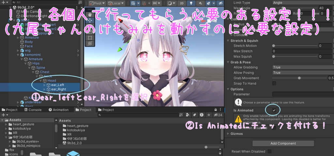Viewport: 334px width, 156px height.
Task: Adjust the Stretch Motion slider
Action: pos(295,45)
